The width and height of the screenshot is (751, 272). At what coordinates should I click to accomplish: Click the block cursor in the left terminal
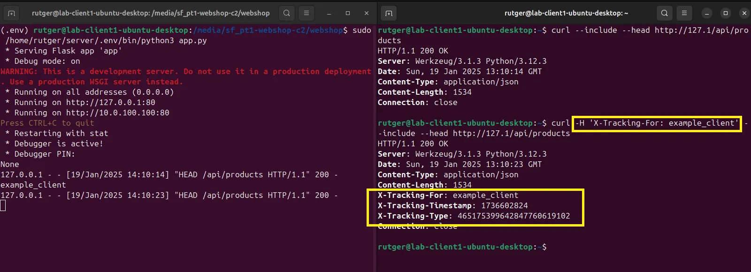pos(3,205)
